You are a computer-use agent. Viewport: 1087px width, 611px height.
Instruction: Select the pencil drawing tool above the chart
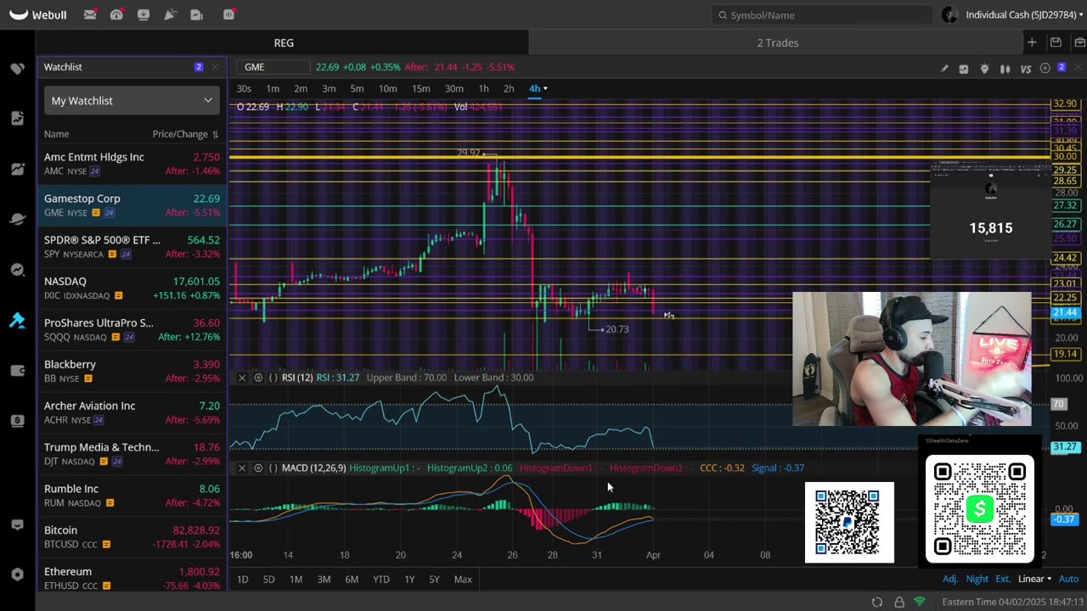pos(944,69)
